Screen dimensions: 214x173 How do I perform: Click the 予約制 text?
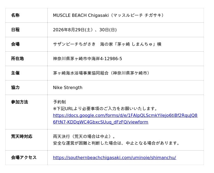(x=59, y=102)
